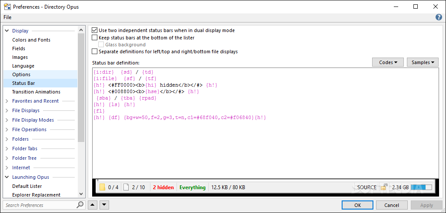Open the help question mark icon
This screenshot has width=446, height=213.
(x=439, y=17)
